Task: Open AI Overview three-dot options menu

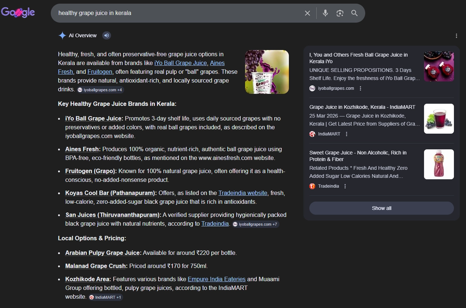Action: click(x=456, y=36)
